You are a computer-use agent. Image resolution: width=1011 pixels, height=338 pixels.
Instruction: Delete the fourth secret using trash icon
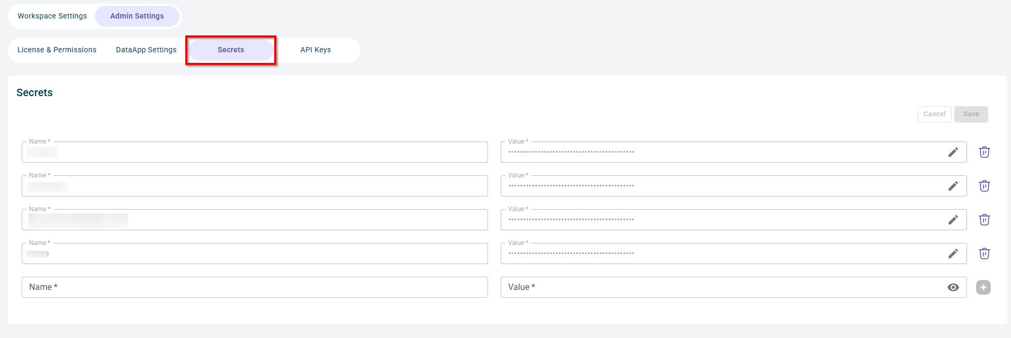point(984,253)
